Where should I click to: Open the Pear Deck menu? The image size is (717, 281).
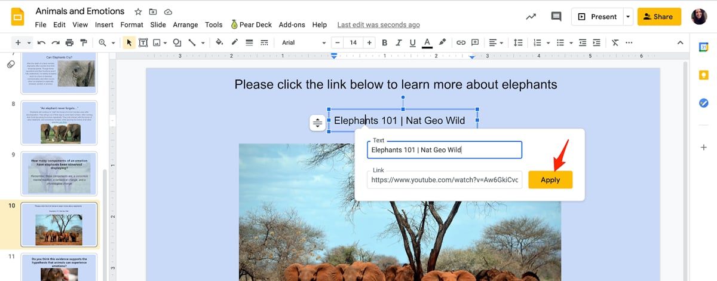(252, 25)
